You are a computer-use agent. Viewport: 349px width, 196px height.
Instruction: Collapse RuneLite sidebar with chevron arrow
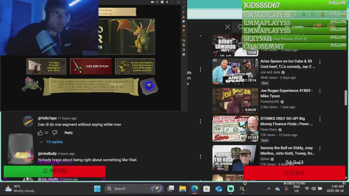pyautogui.click(x=167, y=2)
